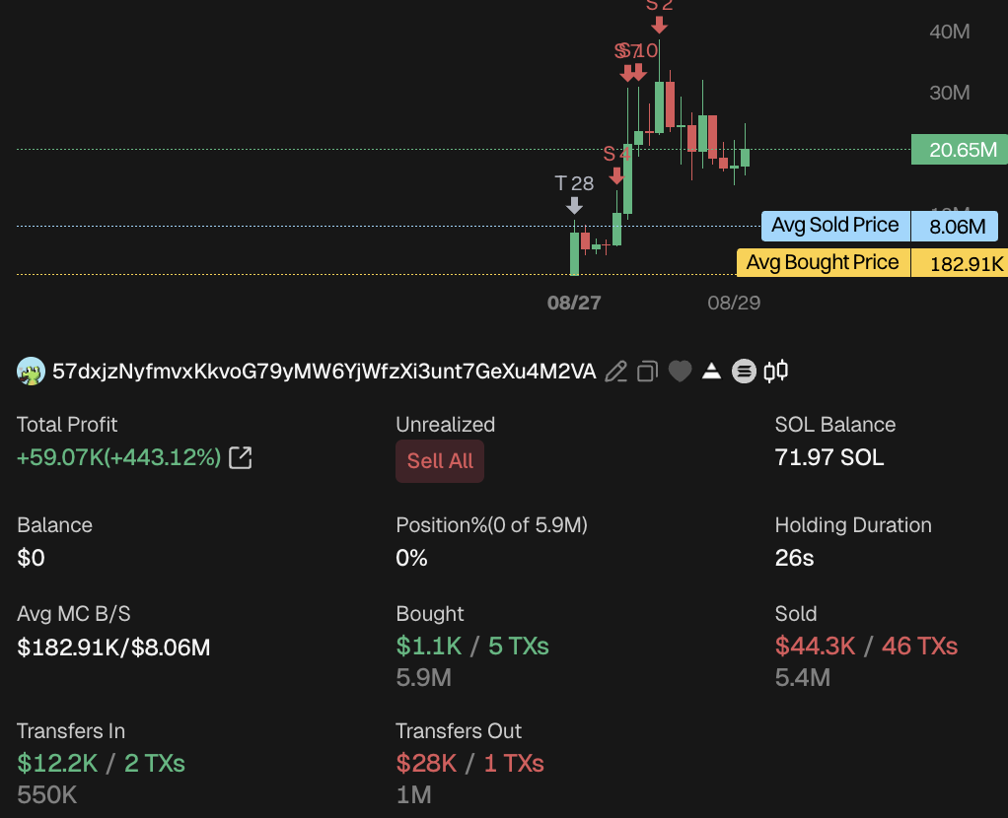1008x818 pixels.
Task: Click the candlestick chart icon
Action: pos(776,372)
